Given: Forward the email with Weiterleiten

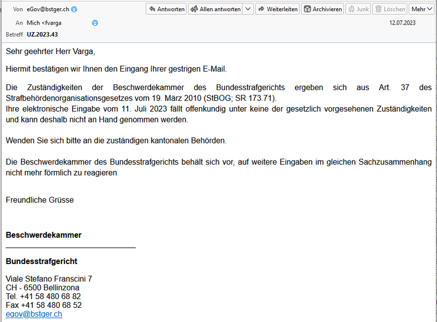Looking at the screenshot, I should click(277, 9).
